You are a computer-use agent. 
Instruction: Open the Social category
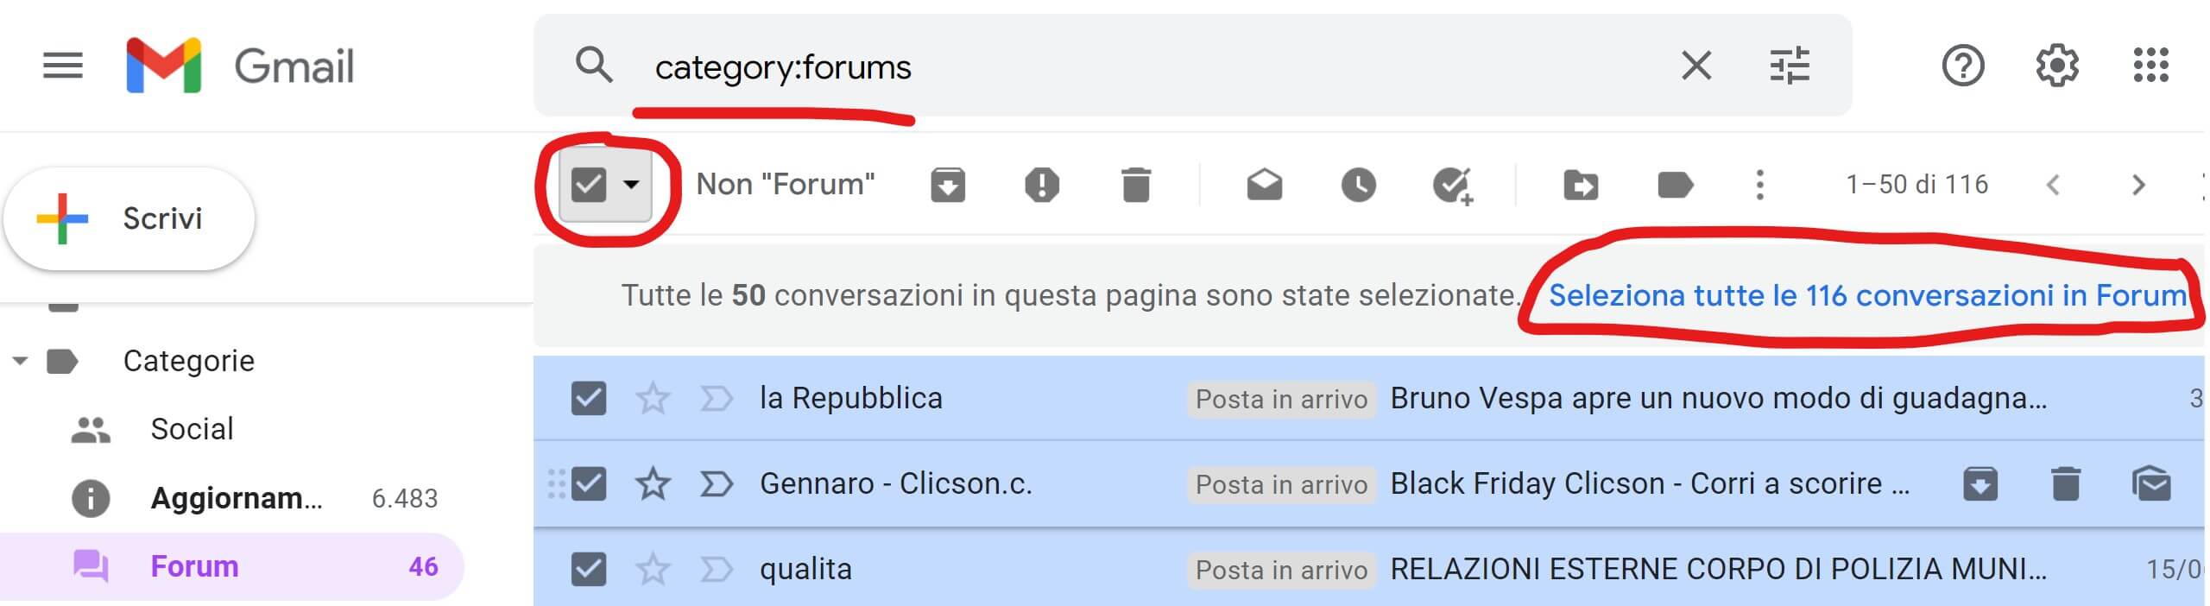click(192, 429)
